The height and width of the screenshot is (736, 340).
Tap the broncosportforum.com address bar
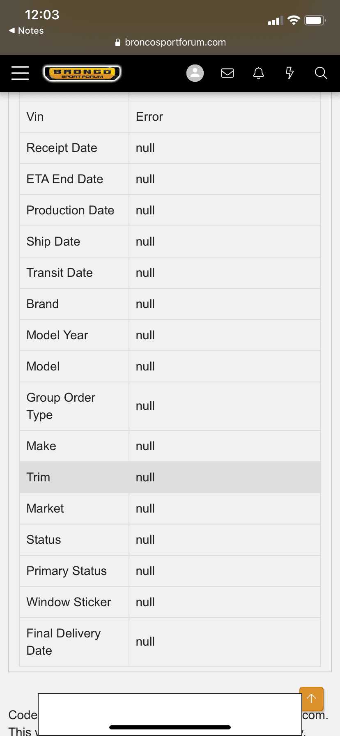[x=175, y=42]
